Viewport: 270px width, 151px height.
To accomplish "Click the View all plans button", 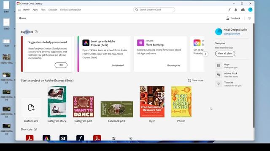I will 225,53.
